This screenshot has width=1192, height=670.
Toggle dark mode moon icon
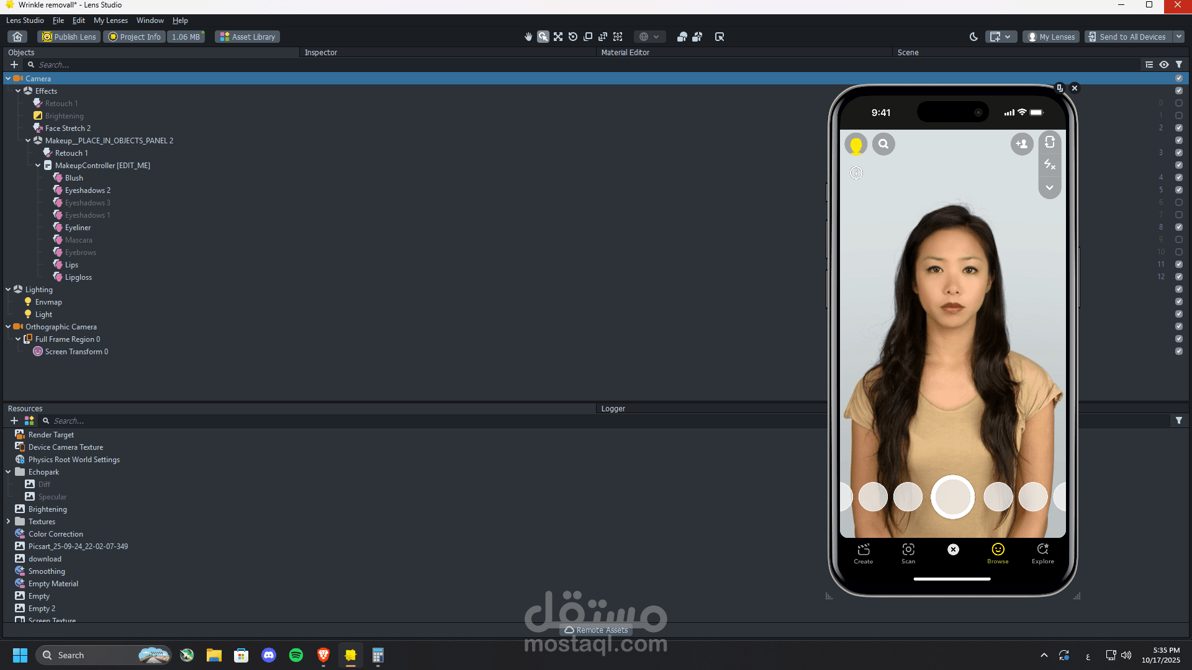pyautogui.click(x=973, y=37)
